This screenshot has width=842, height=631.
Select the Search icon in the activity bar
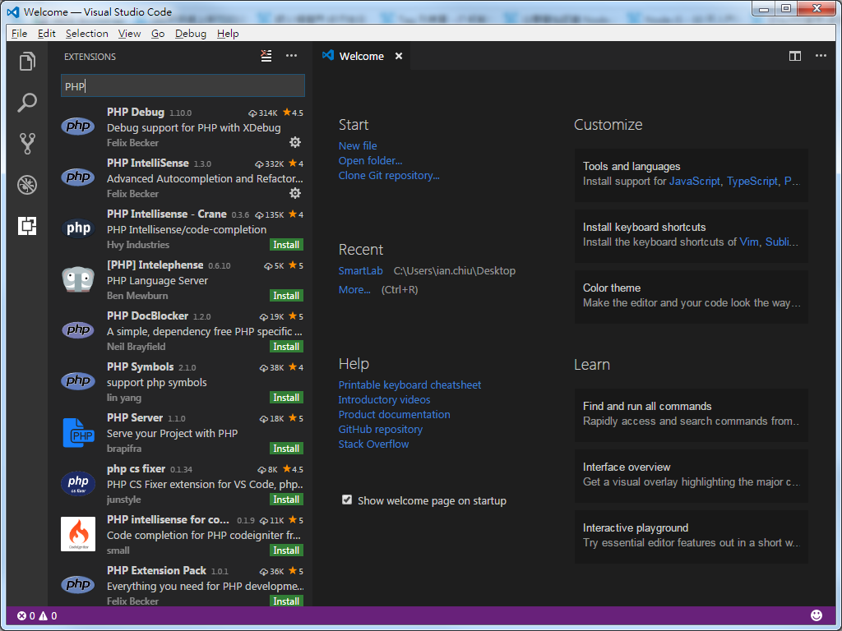[27, 102]
